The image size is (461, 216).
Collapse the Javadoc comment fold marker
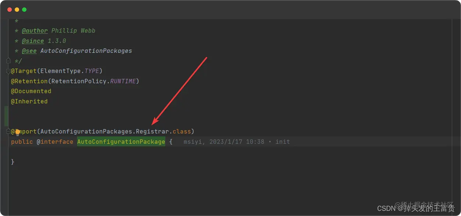(x=8, y=61)
